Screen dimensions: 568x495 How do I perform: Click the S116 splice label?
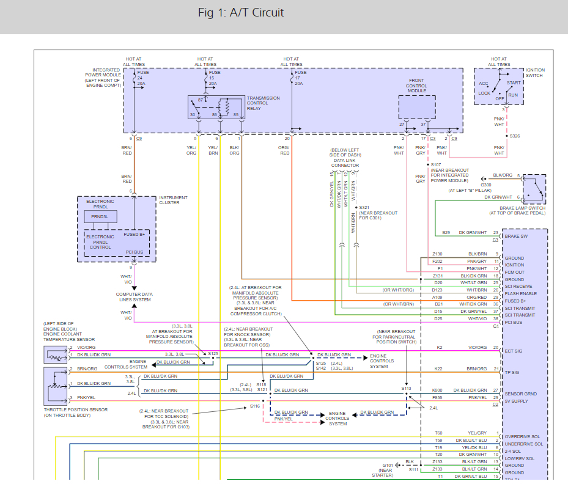tap(255, 406)
